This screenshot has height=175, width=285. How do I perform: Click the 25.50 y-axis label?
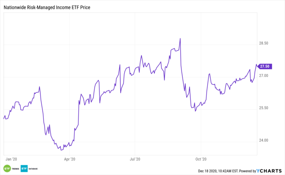(264, 108)
